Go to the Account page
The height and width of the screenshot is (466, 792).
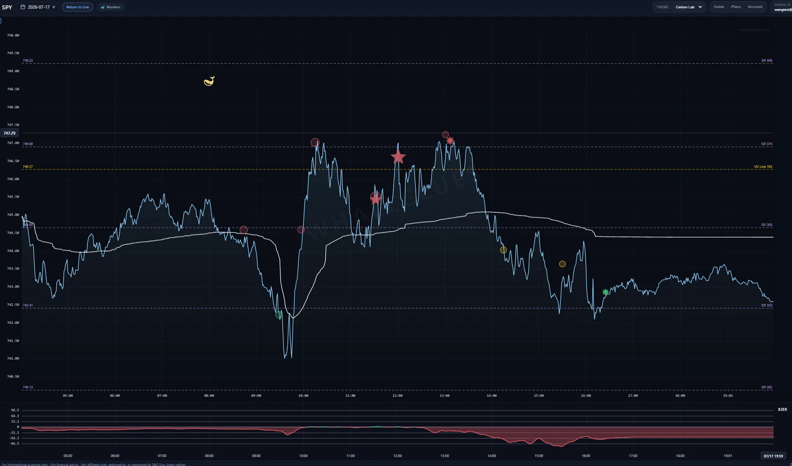(x=755, y=7)
